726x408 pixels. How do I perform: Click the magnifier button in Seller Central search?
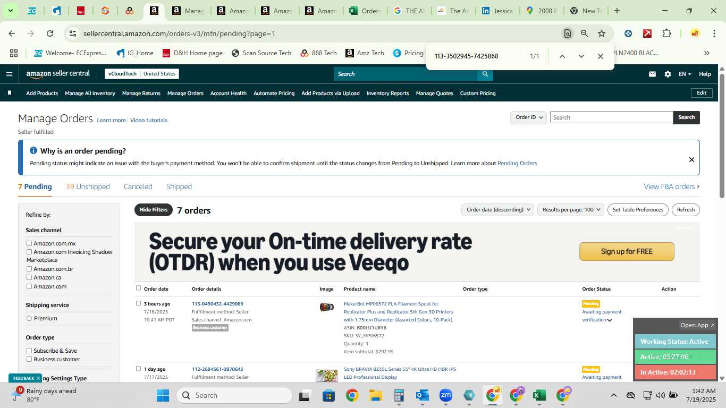(x=485, y=74)
